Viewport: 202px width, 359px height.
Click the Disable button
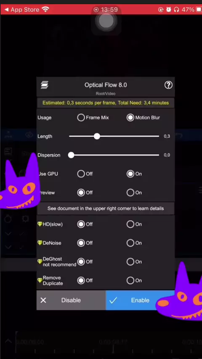(71, 300)
